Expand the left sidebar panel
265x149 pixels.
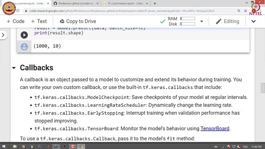click(x=3, y=35)
